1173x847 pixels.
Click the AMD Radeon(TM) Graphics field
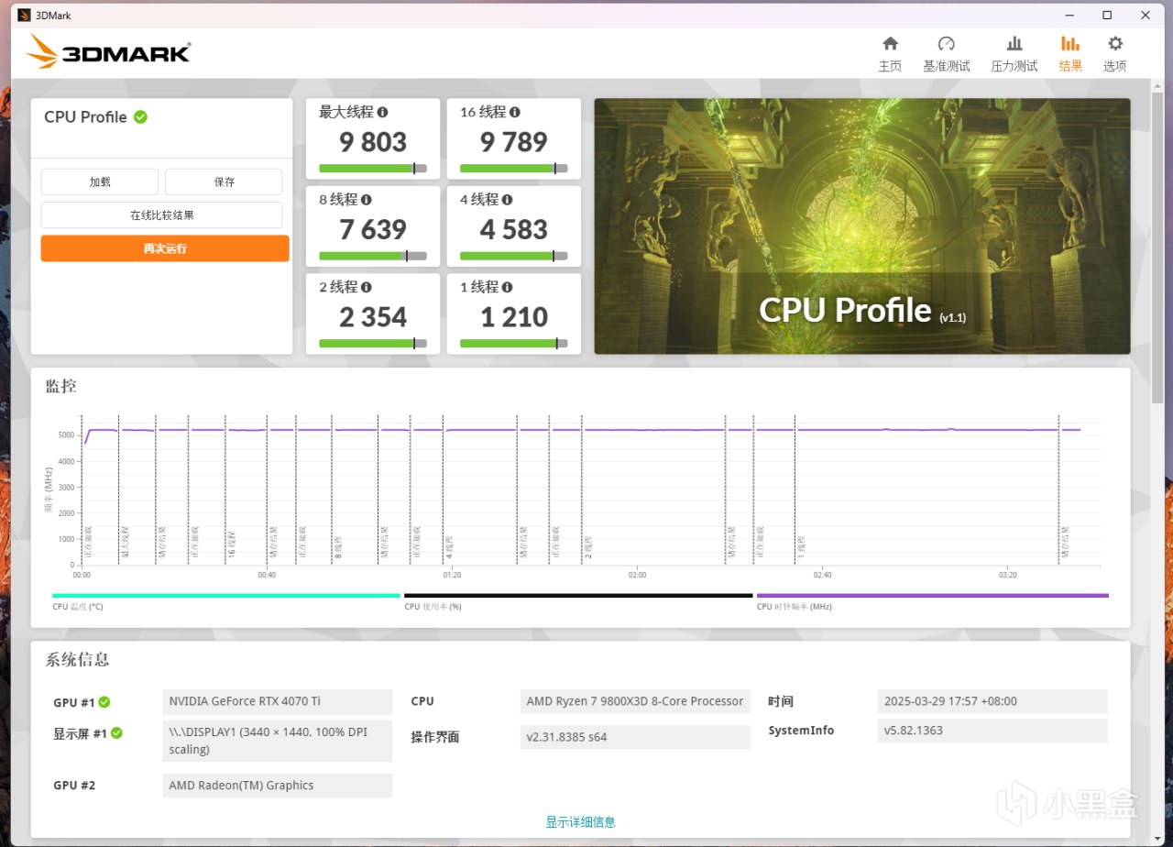(278, 786)
